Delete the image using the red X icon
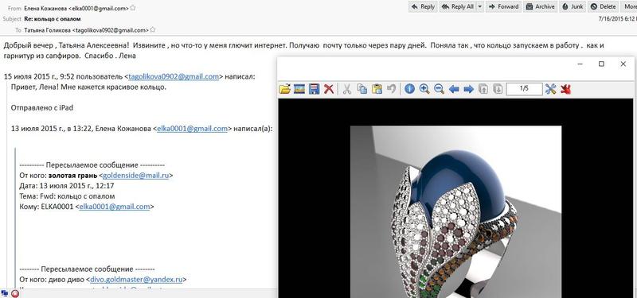Viewport: 637px width, 298px height. coord(329,89)
